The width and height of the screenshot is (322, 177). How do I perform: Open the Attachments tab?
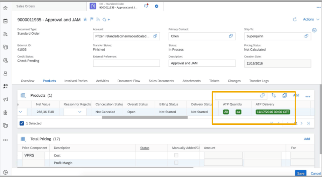click(x=191, y=81)
